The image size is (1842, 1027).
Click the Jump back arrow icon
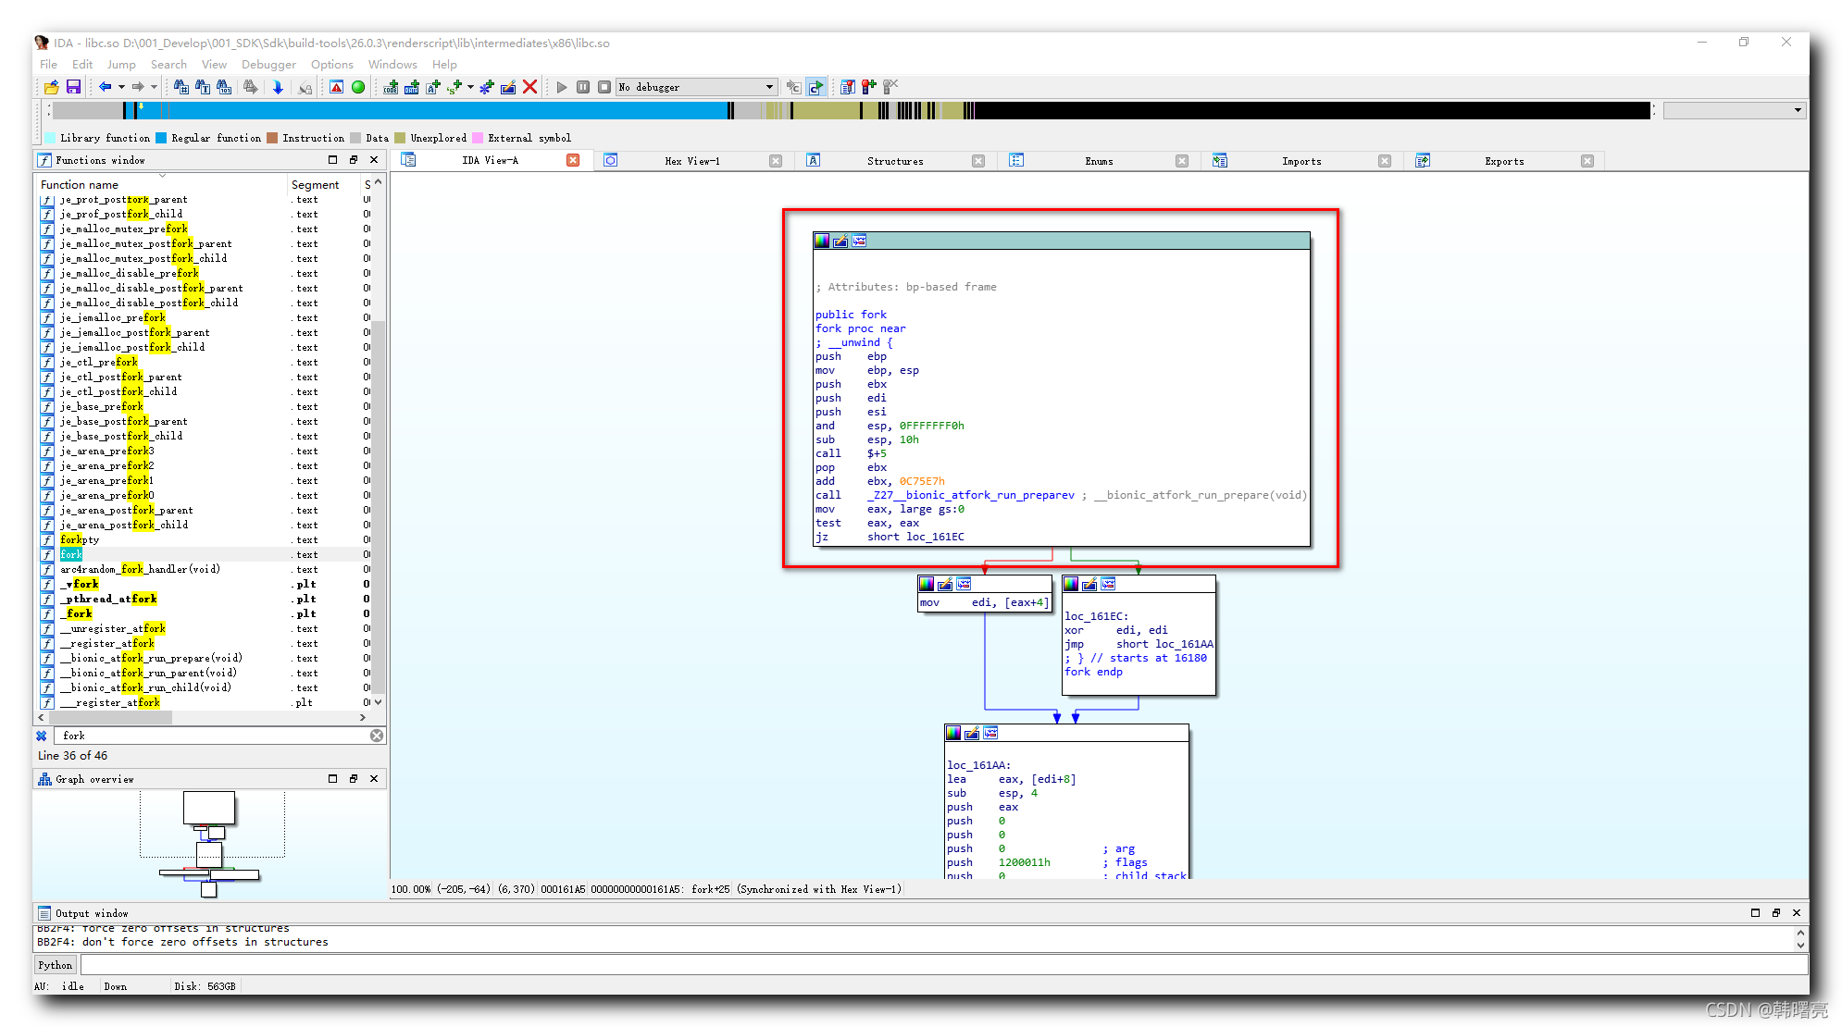(106, 87)
